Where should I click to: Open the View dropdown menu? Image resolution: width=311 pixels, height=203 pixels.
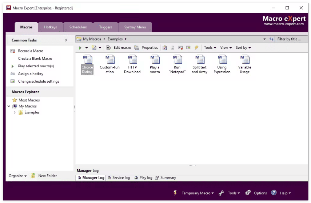pyautogui.click(x=226, y=48)
